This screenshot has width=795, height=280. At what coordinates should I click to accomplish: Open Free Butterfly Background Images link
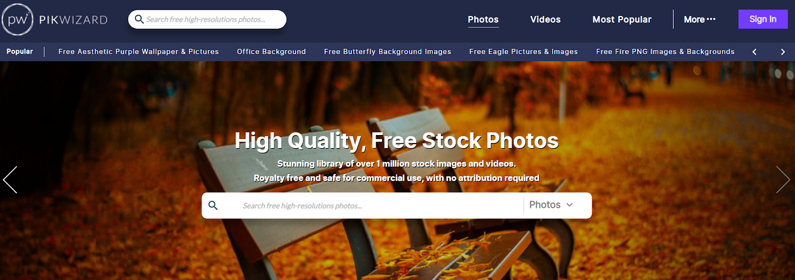coord(388,52)
